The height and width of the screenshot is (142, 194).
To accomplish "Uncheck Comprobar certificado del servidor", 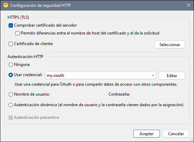I will [11, 26].
